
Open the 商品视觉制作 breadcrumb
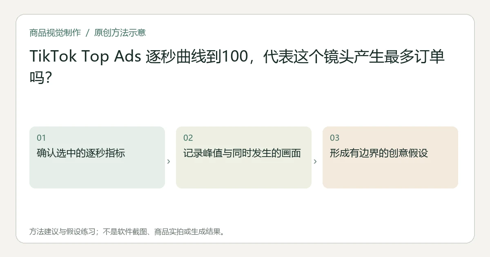(x=55, y=33)
